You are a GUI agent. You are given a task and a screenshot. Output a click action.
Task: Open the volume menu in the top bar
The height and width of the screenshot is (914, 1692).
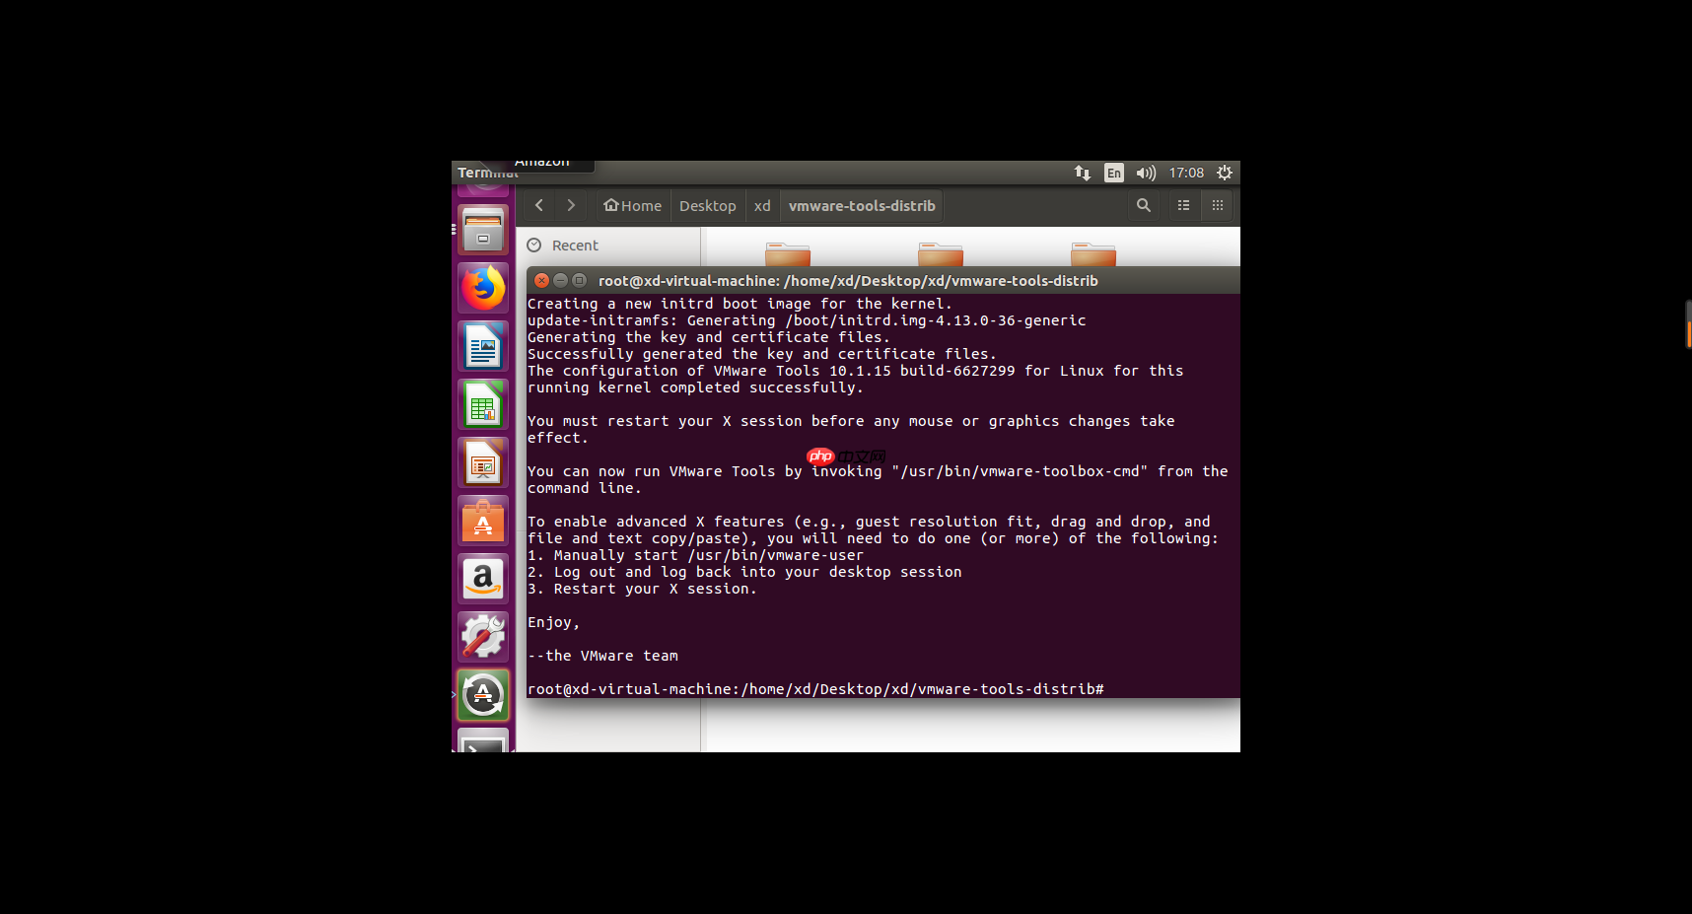click(x=1145, y=173)
